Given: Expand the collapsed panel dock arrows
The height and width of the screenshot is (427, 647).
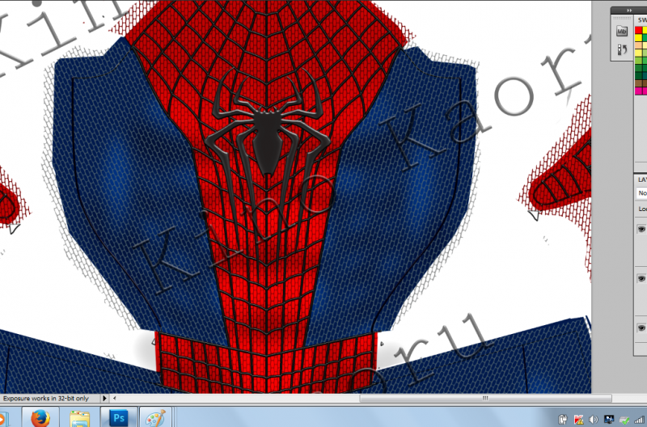Looking at the screenshot, I should [629, 11].
